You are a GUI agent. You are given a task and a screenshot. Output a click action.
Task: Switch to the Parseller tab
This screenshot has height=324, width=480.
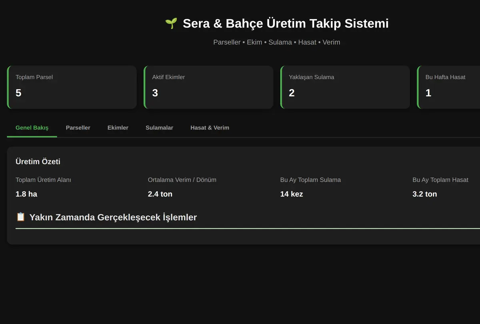78,128
